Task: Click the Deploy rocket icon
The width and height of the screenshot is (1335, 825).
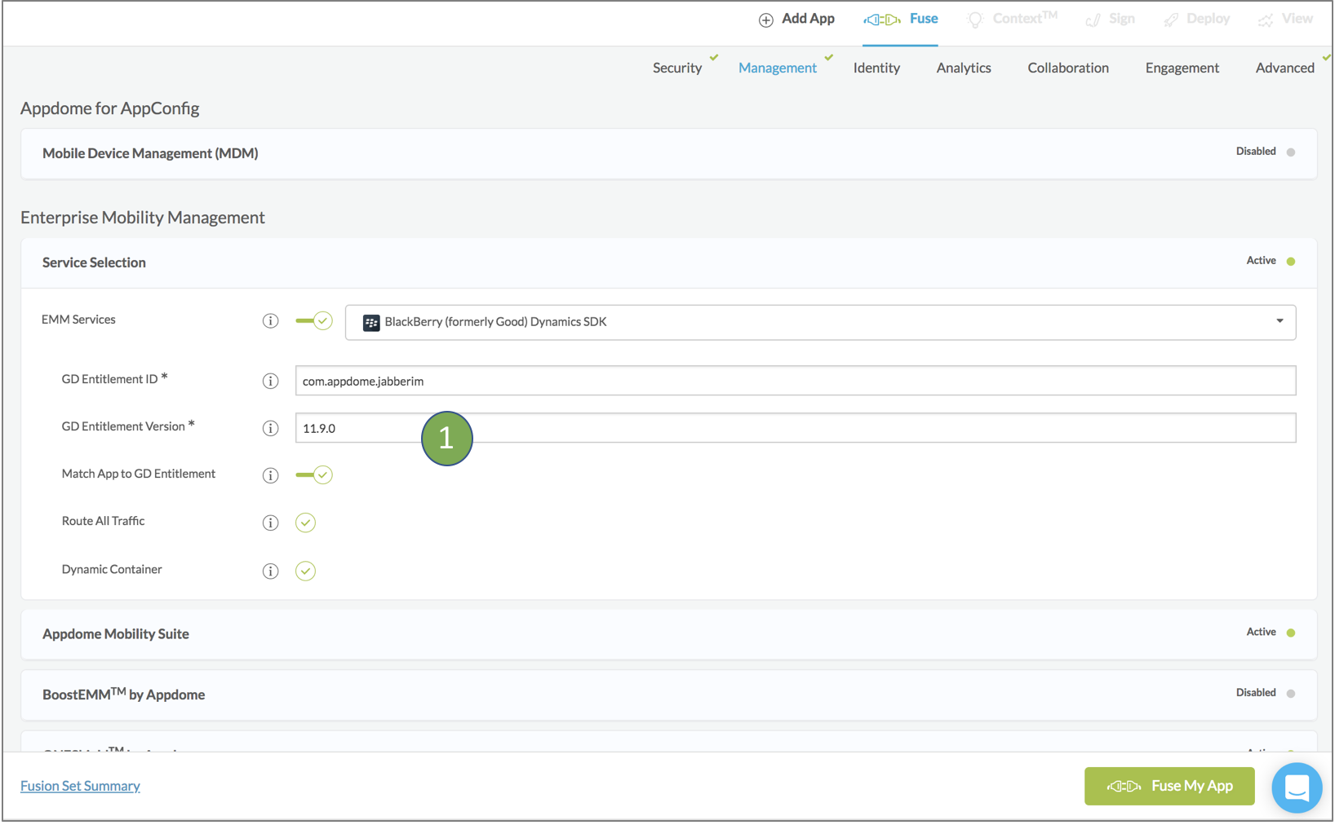Action: tap(1171, 20)
